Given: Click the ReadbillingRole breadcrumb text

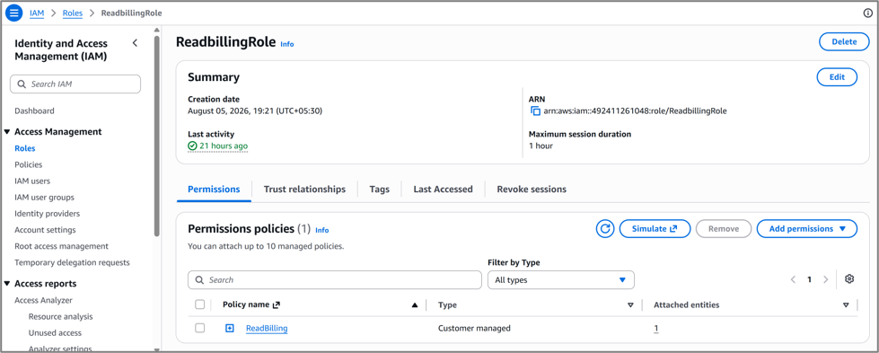Looking at the screenshot, I should click(x=132, y=13).
